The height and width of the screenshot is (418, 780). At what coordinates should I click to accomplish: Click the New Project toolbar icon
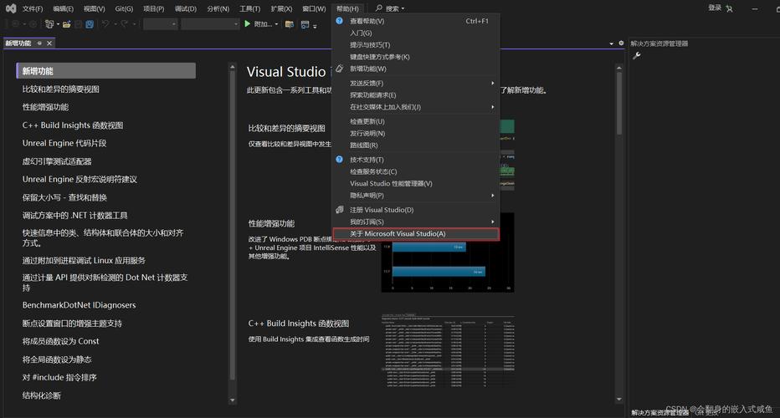[x=49, y=24]
